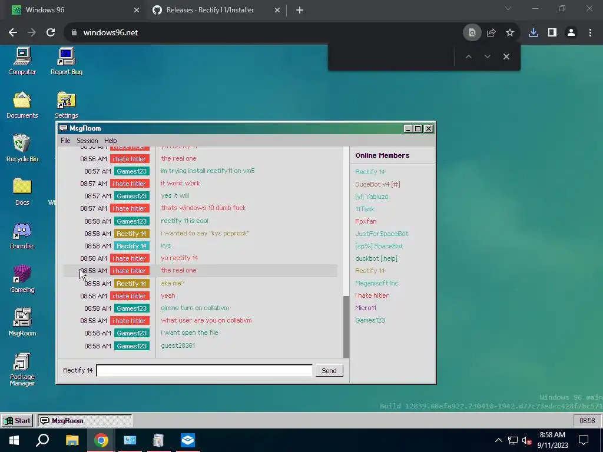This screenshot has height=452, width=603.
Task: Click the message 'guest28361'
Action: pyautogui.click(x=178, y=345)
